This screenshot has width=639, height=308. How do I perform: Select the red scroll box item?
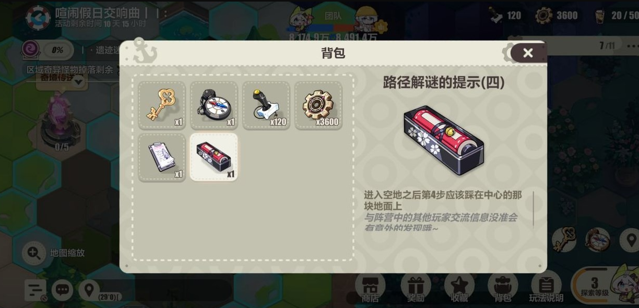click(214, 157)
